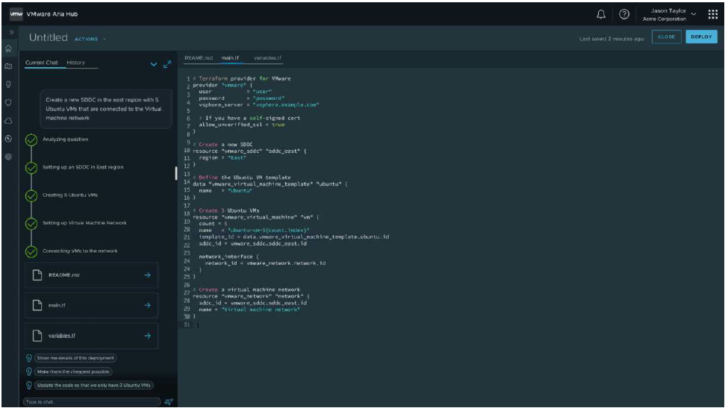This screenshot has height=408, width=725.
Task: Expand the left navigation sidebar
Action: pos(8,34)
